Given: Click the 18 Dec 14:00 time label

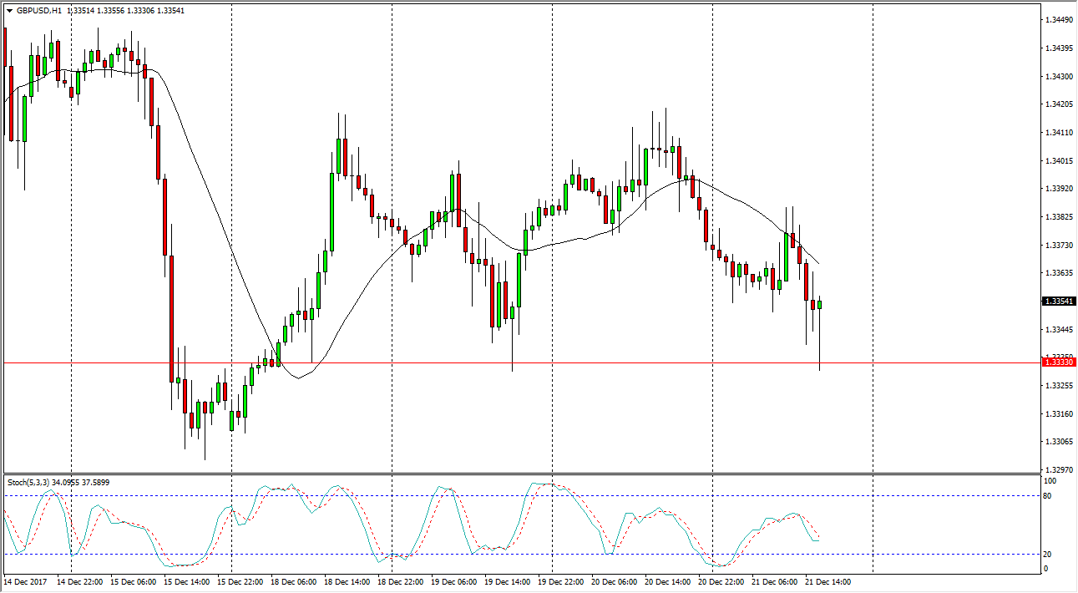Looking at the screenshot, I should [x=347, y=581].
